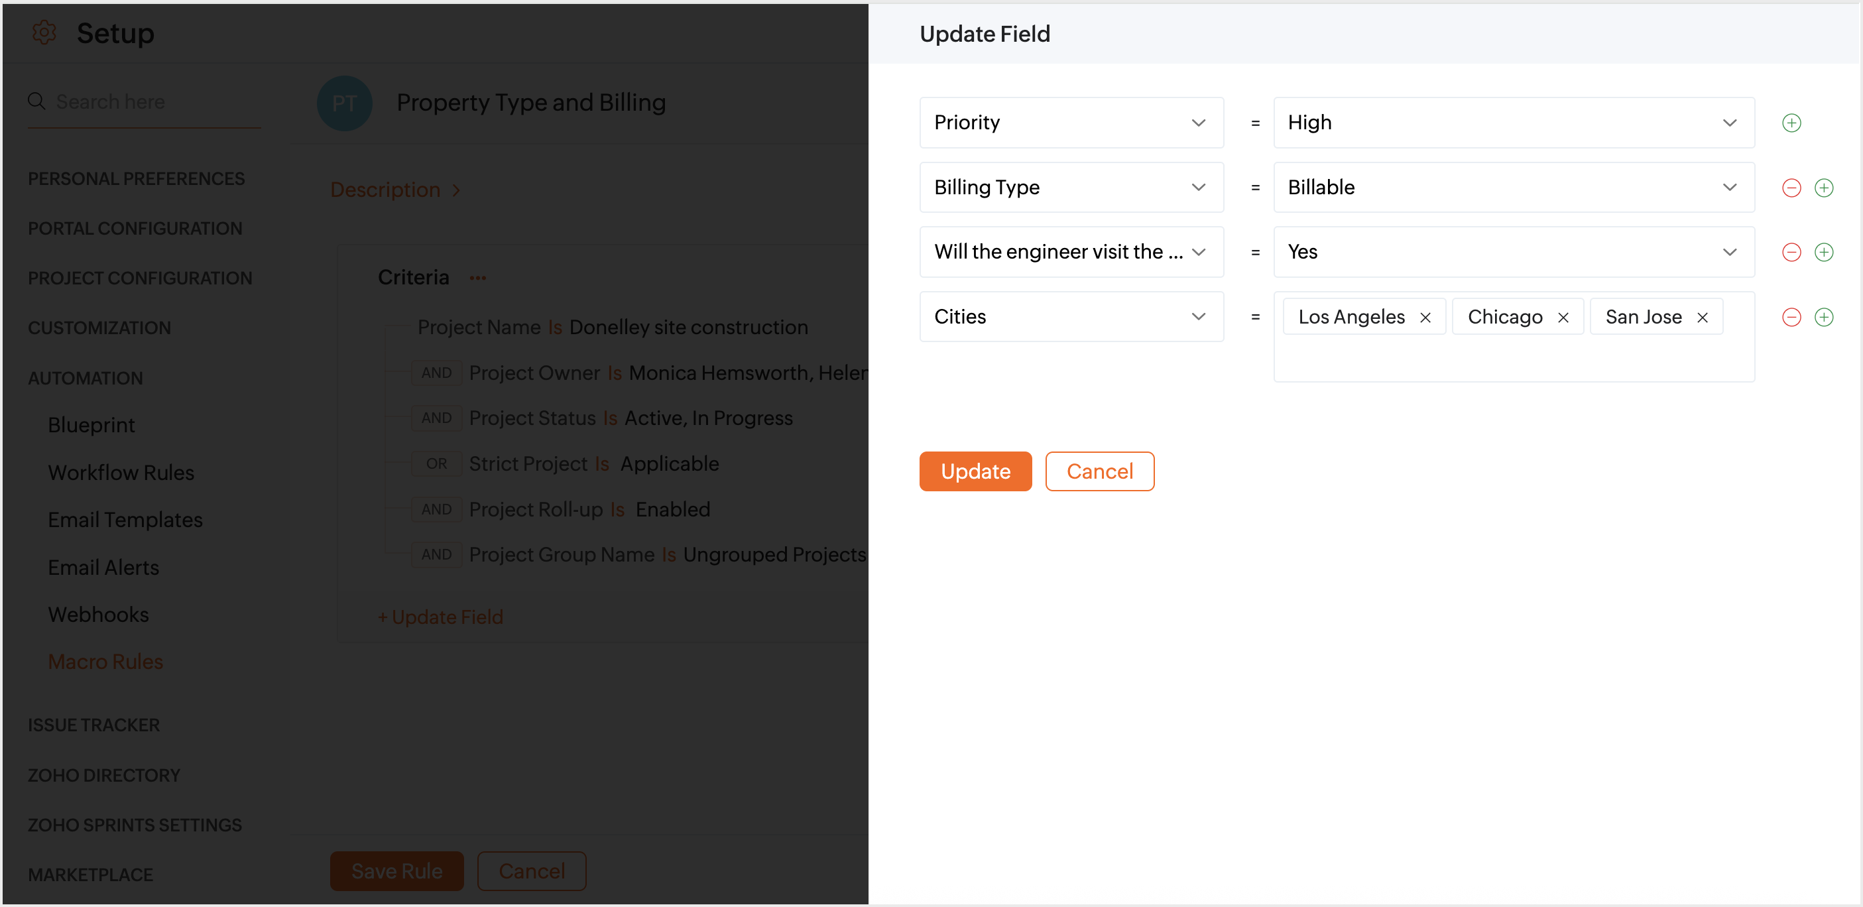The height and width of the screenshot is (907, 1863).
Task: Add a row after Billing Type
Action: (1823, 188)
